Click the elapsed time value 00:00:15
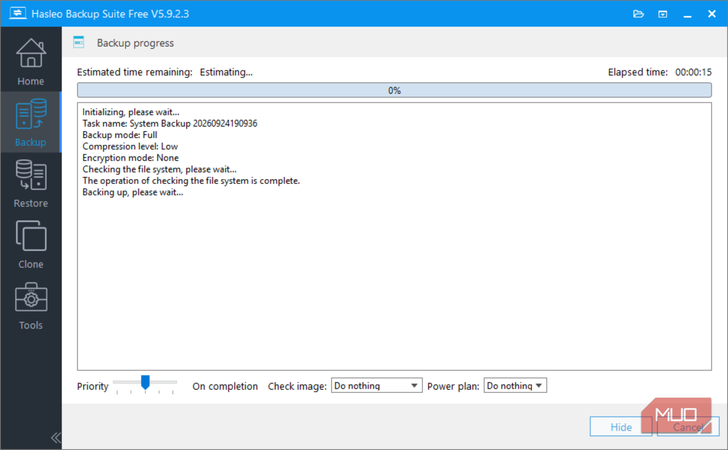Viewport: 728px width, 450px height. coord(693,72)
